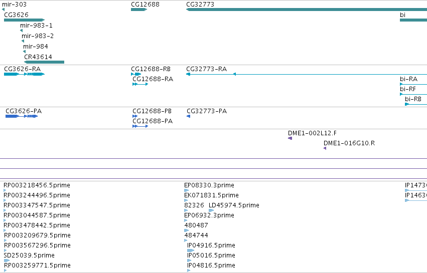Click the CG12688-RA transcript glyph
Image resolution: width=427 pixels, height=273 pixels.
[x=140, y=84]
